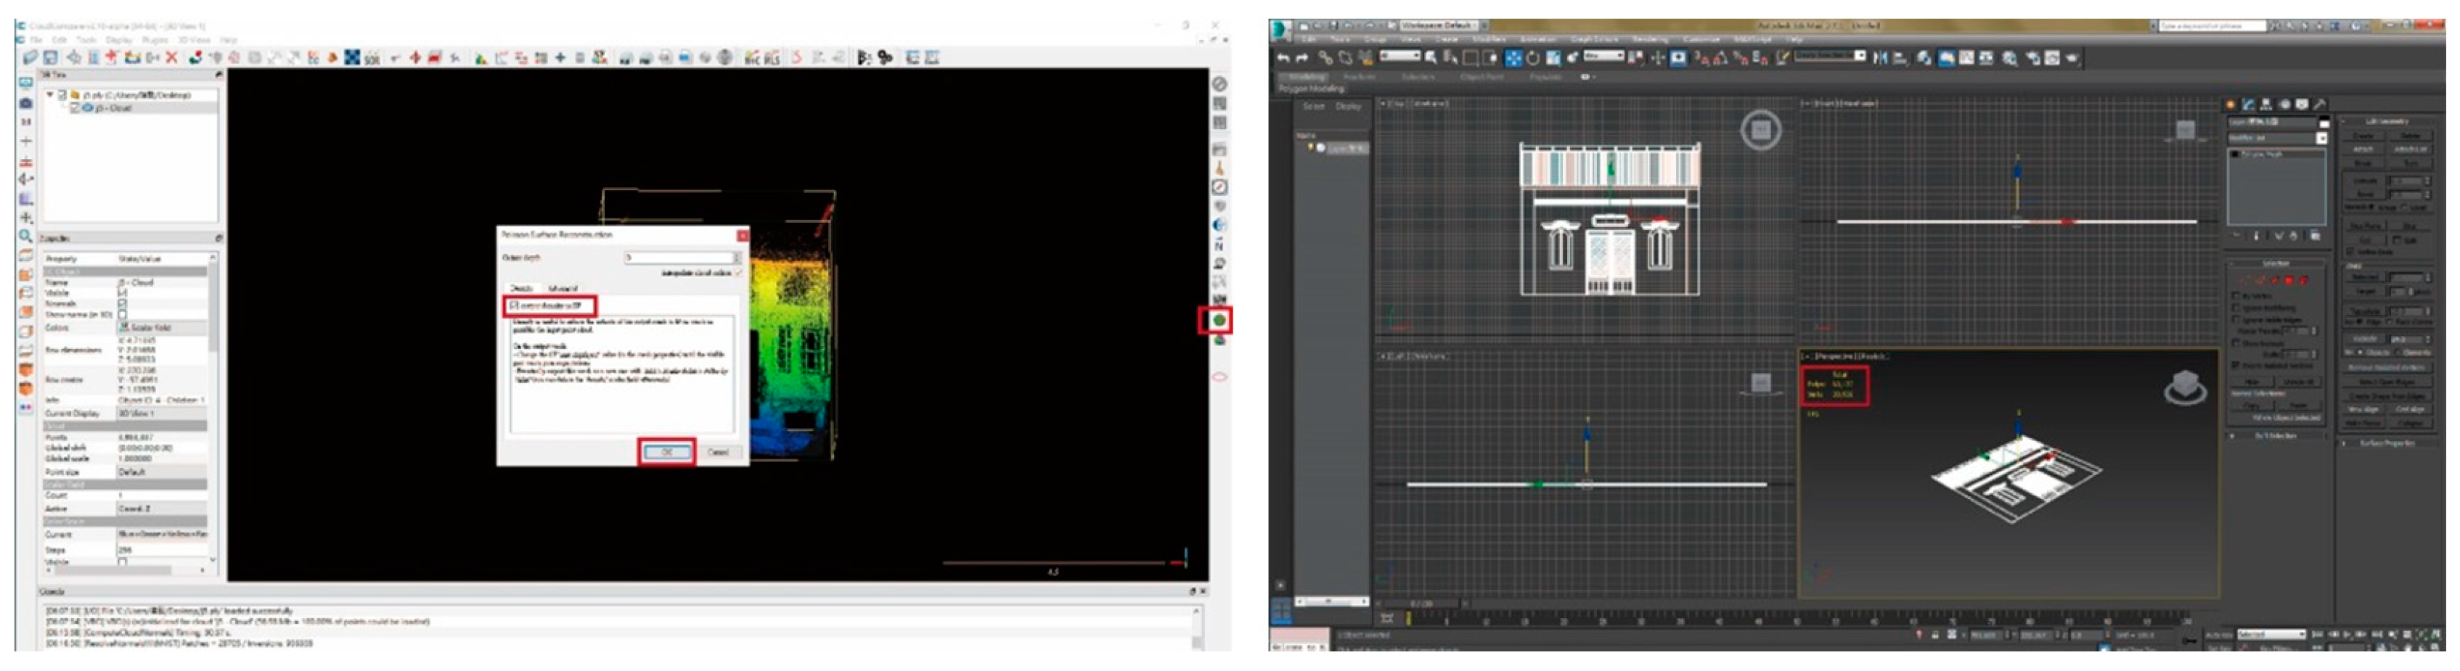Click the magnifier zoom icon in left sidebar
Screen dimensions: 2460x671
point(26,236)
